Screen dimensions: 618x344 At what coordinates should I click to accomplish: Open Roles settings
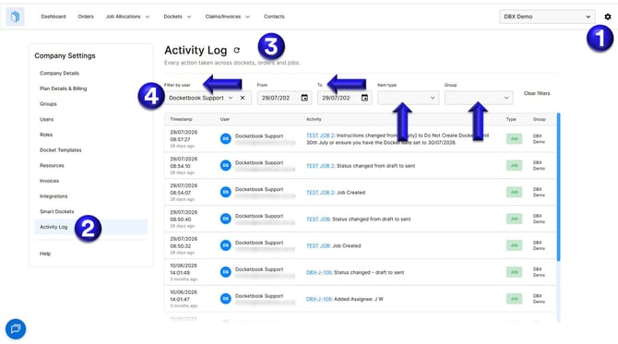click(46, 135)
